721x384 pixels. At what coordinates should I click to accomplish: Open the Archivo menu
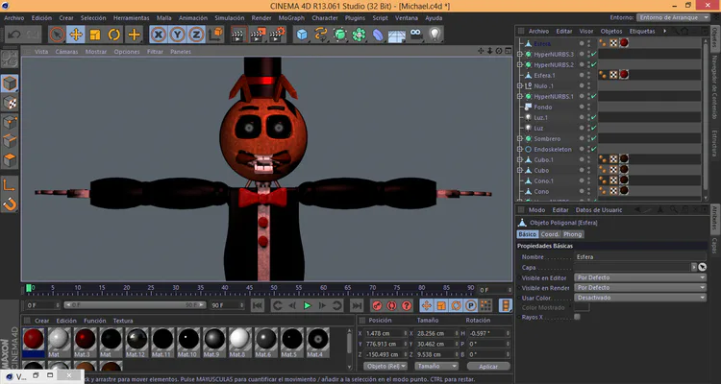[x=14, y=18]
